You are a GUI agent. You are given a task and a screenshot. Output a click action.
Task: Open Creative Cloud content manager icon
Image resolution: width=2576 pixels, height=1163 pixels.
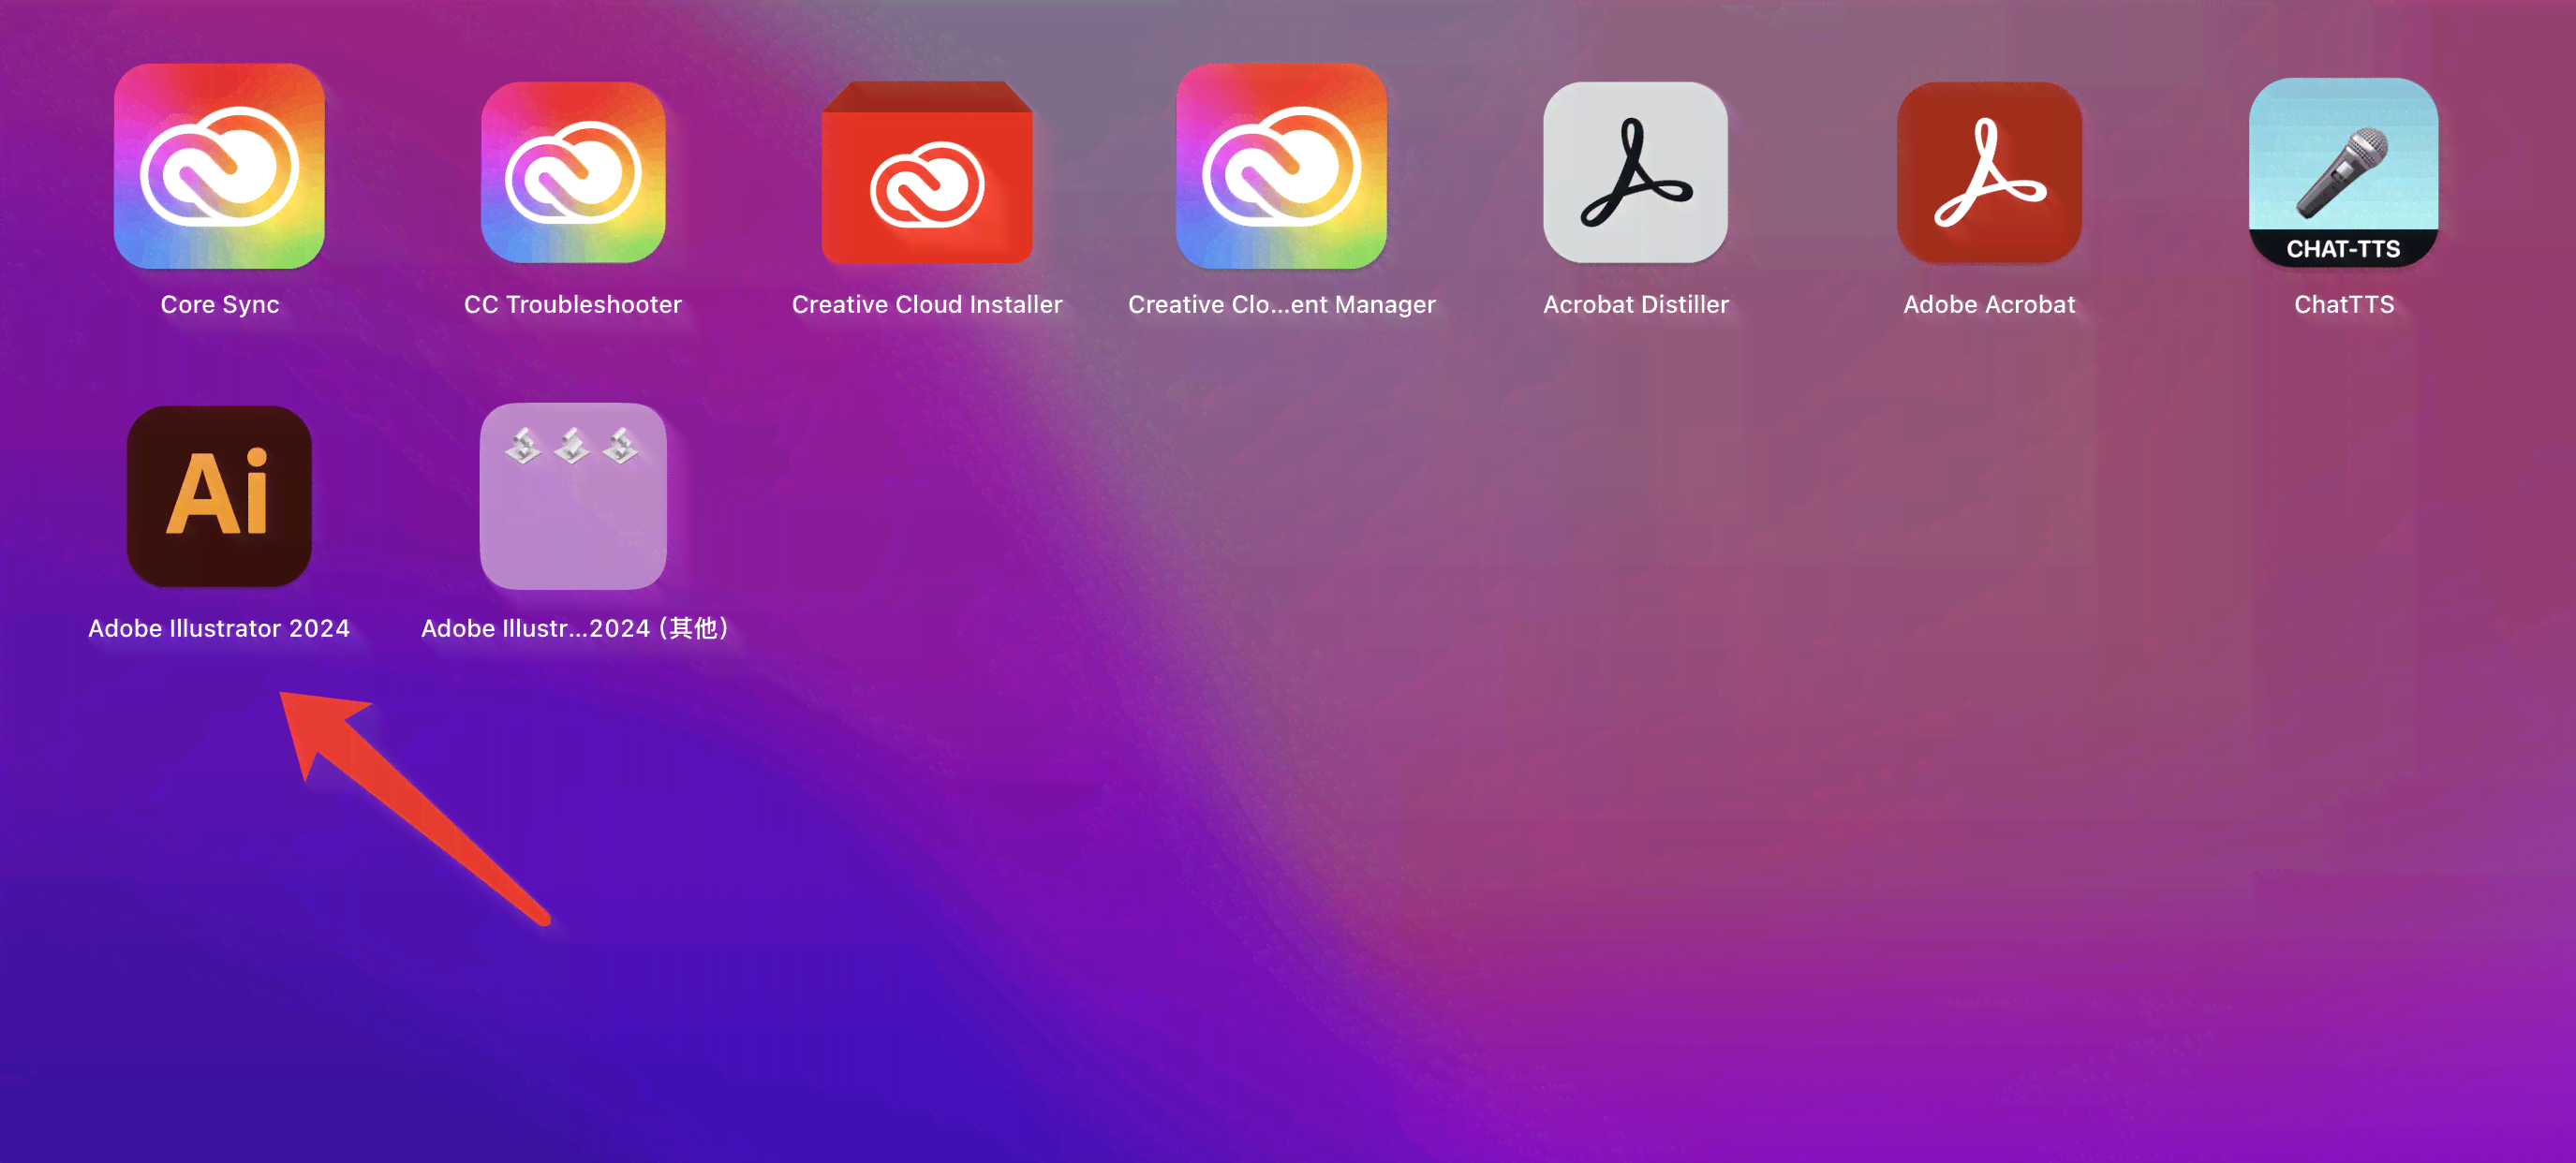point(1281,166)
